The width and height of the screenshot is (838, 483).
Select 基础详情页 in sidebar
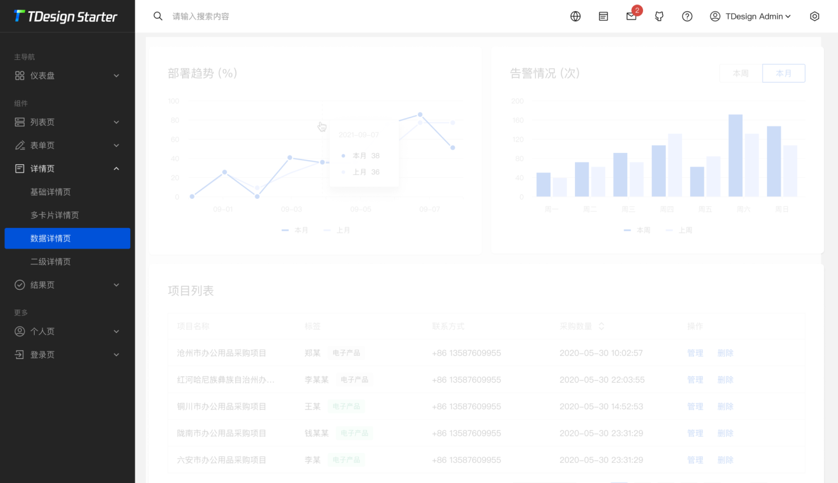(50, 192)
